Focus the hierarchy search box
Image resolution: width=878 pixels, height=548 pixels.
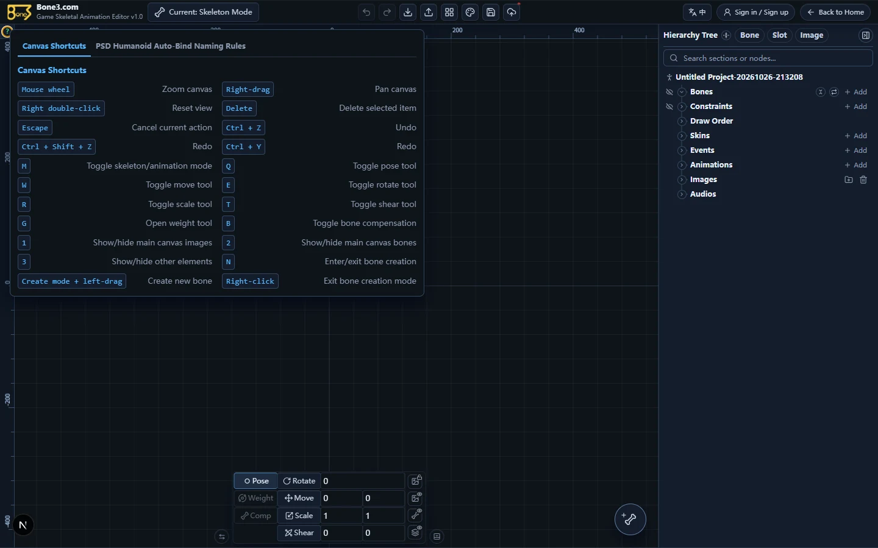click(768, 58)
